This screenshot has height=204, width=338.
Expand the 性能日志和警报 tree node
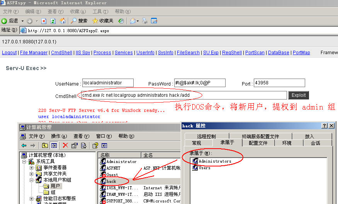pyautogui.click(x=31, y=199)
